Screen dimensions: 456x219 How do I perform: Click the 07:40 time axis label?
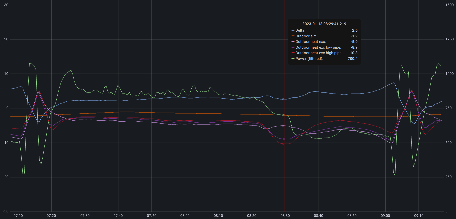click(x=118, y=216)
